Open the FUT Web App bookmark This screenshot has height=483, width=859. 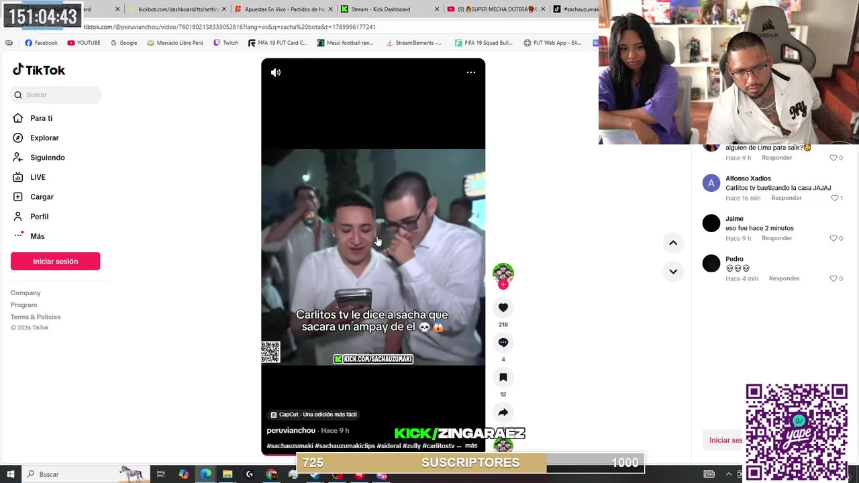[x=552, y=43]
